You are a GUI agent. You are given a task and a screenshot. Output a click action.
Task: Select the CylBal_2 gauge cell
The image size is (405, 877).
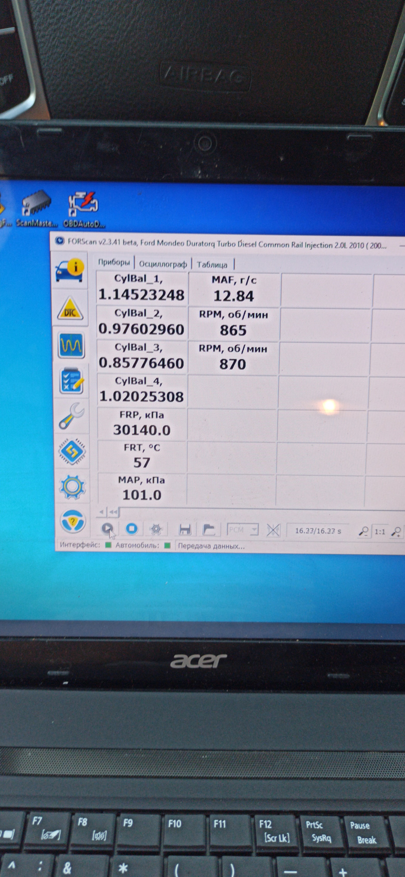pos(142,322)
